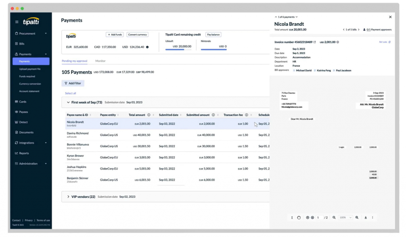Viewport: 406px width, 237px height.
Task: Click the Select all link
Action: point(71,93)
